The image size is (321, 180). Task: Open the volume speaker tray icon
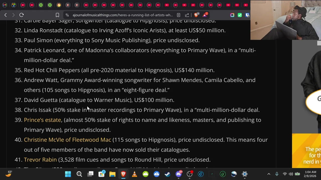[x=291, y=174]
